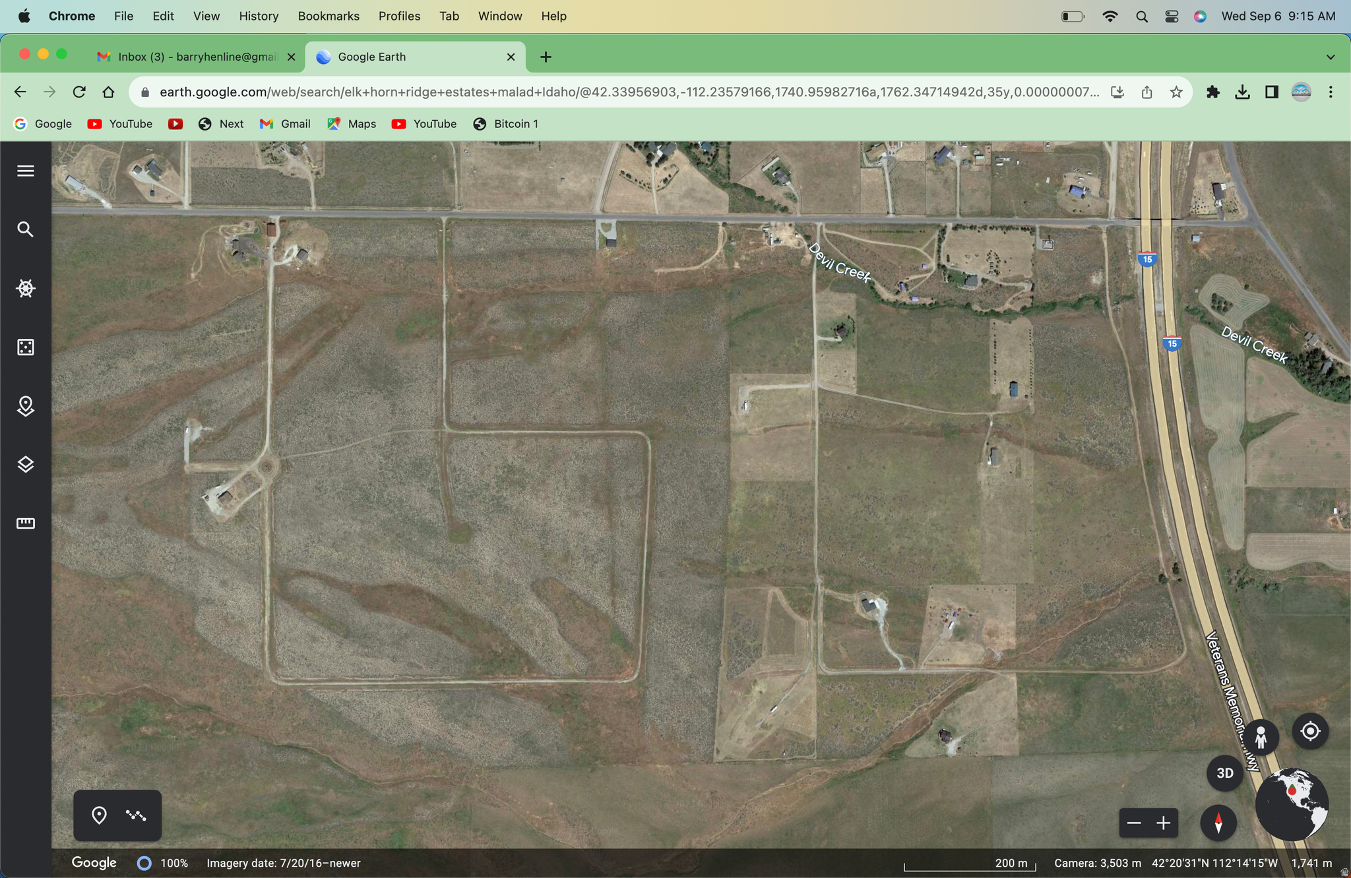Open the Search tool in the sidebar
The height and width of the screenshot is (878, 1351).
pos(25,229)
